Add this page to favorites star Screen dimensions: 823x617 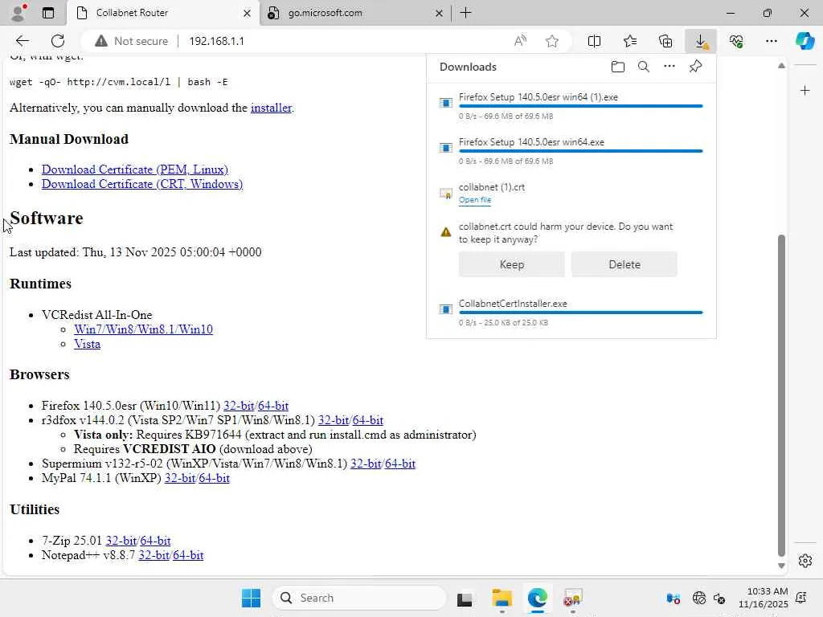(x=551, y=41)
